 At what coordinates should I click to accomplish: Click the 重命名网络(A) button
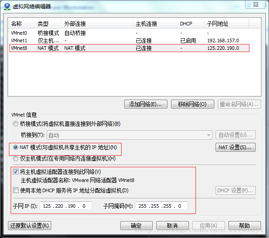point(239,104)
